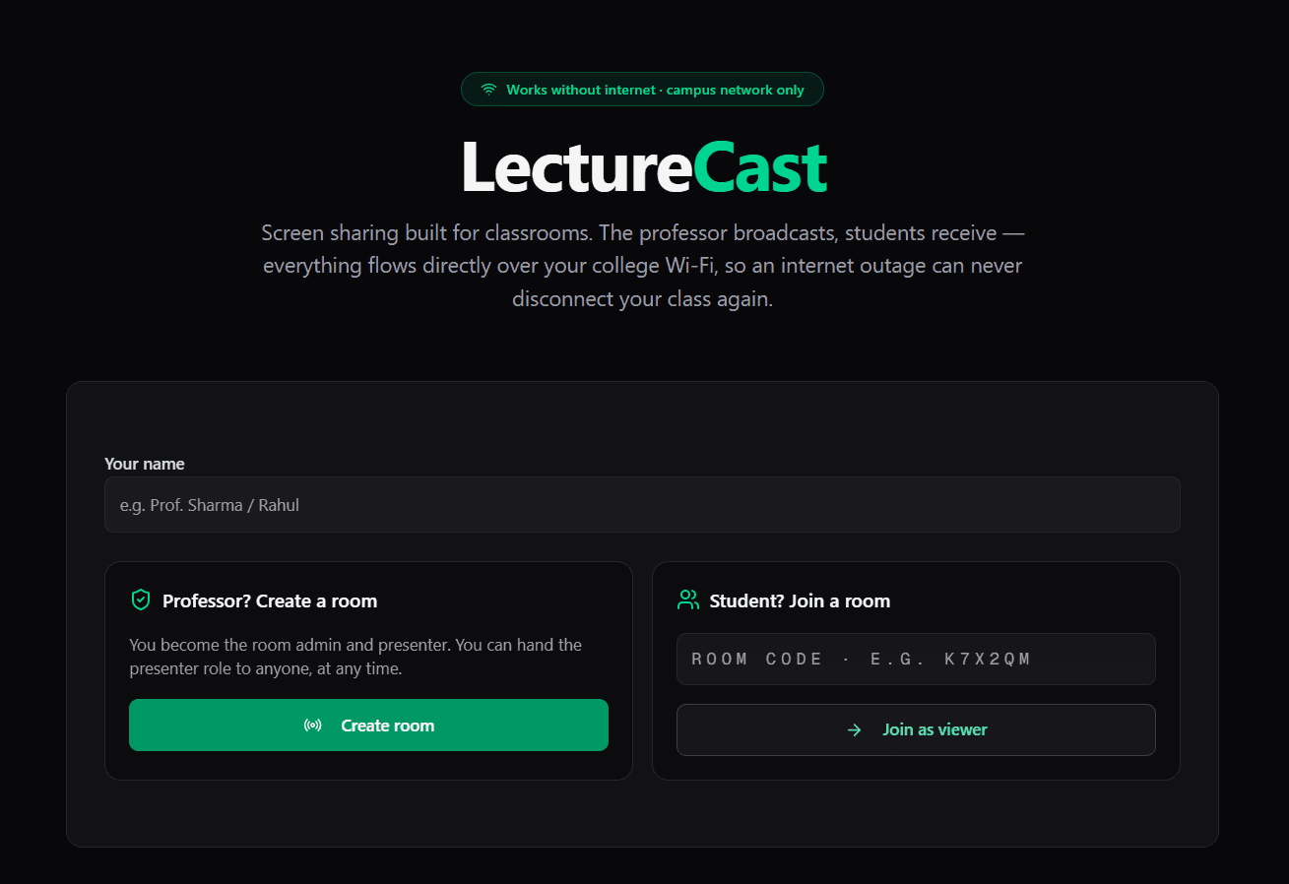The height and width of the screenshot is (884, 1289).
Task: Click the Create room button
Action: (368, 726)
